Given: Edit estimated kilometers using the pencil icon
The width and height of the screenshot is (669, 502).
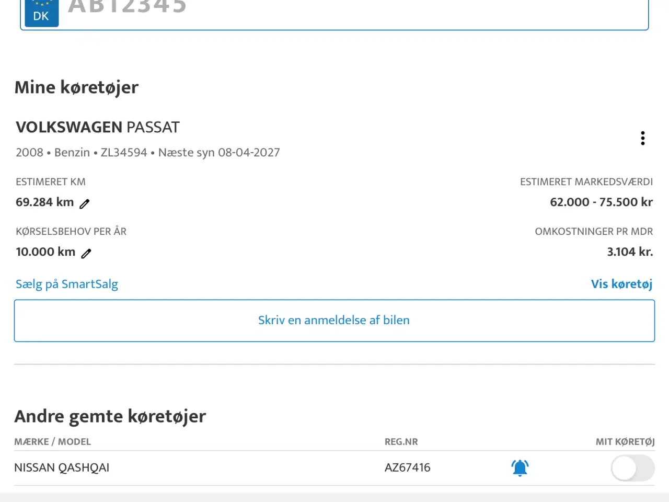Looking at the screenshot, I should coord(84,203).
